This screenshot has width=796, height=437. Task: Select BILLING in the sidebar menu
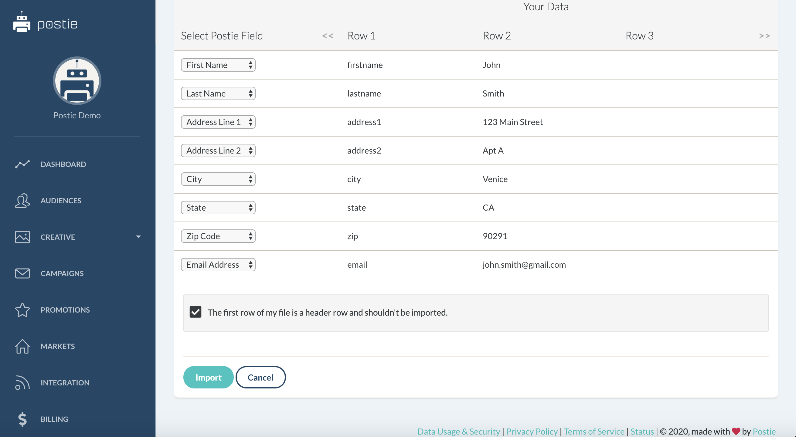54,419
